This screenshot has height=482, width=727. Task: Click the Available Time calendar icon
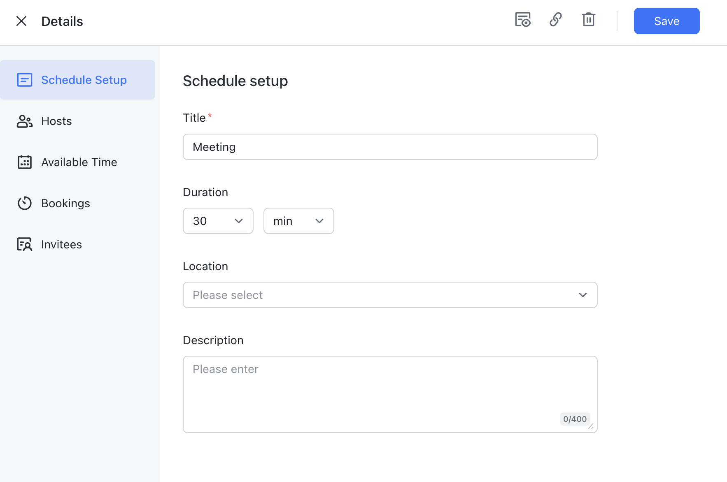(x=25, y=162)
